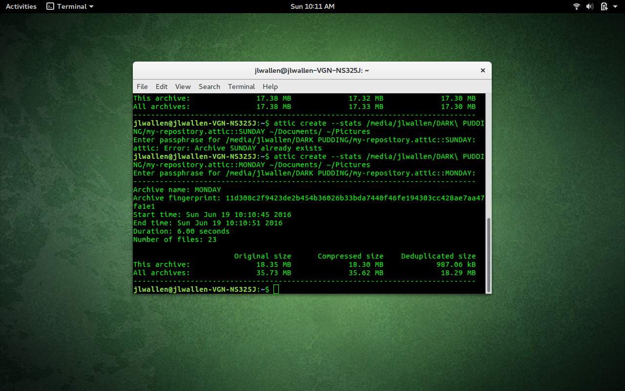Image resolution: width=625 pixels, height=391 pixels.
Task: Click the terminal vertical scrollbar handle
Action: point(488,254)
